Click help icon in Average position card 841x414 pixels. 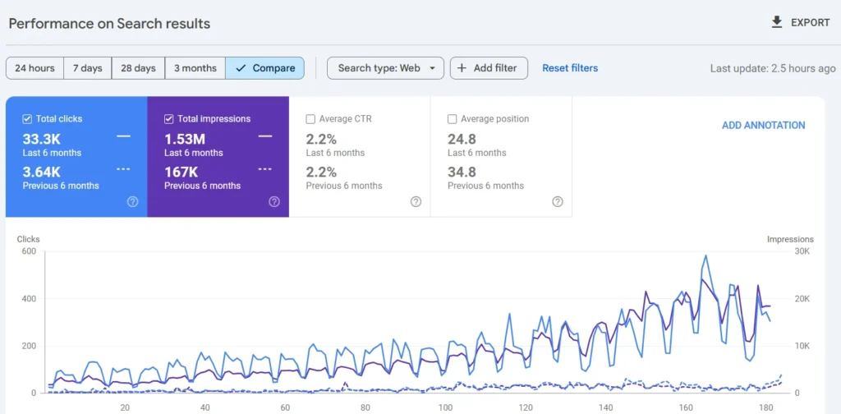(x=558, y=202)
